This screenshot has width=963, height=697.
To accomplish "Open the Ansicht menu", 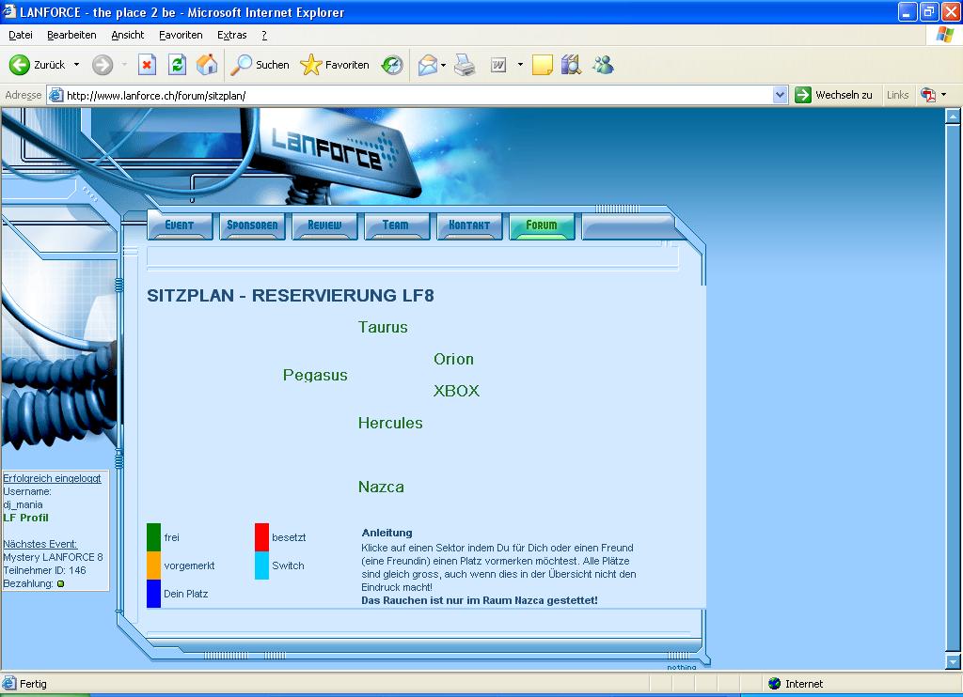I will (x=128, y=35).
